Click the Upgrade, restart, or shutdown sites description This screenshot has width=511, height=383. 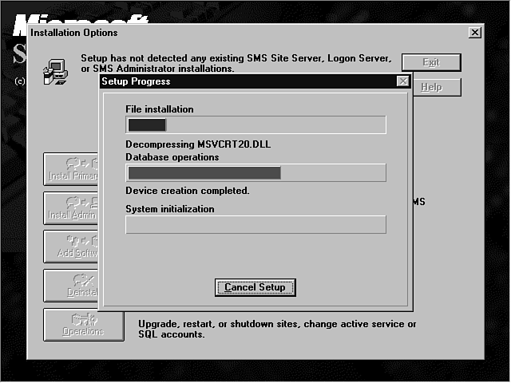[x=277, y=330]
